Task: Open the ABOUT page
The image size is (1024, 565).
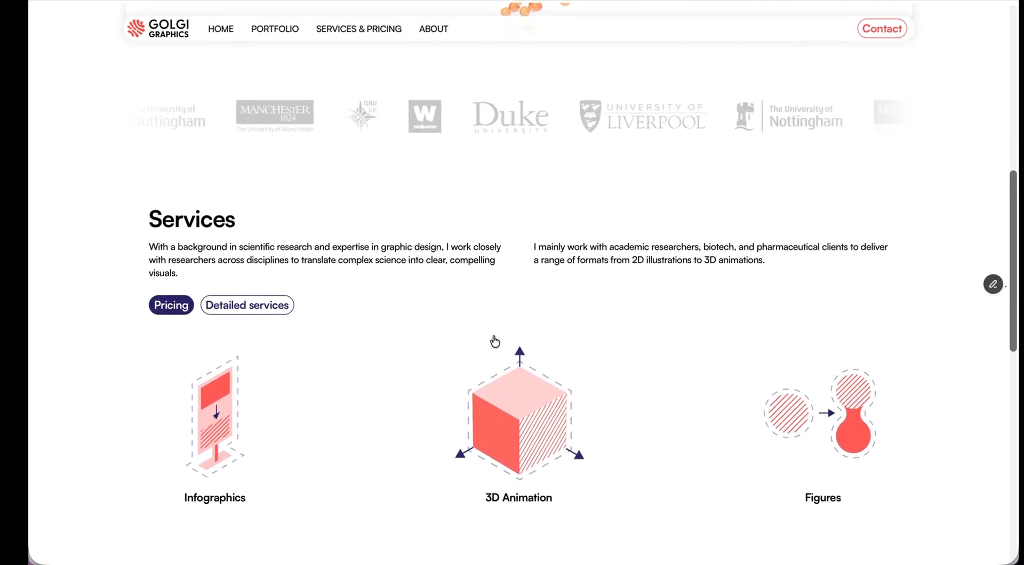Action: coord(433,29)
